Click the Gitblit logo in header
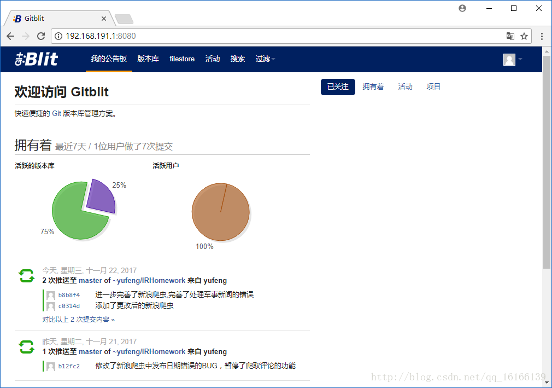Image resolution: width=552 pixels, height=388 pixels. point(37,59)
